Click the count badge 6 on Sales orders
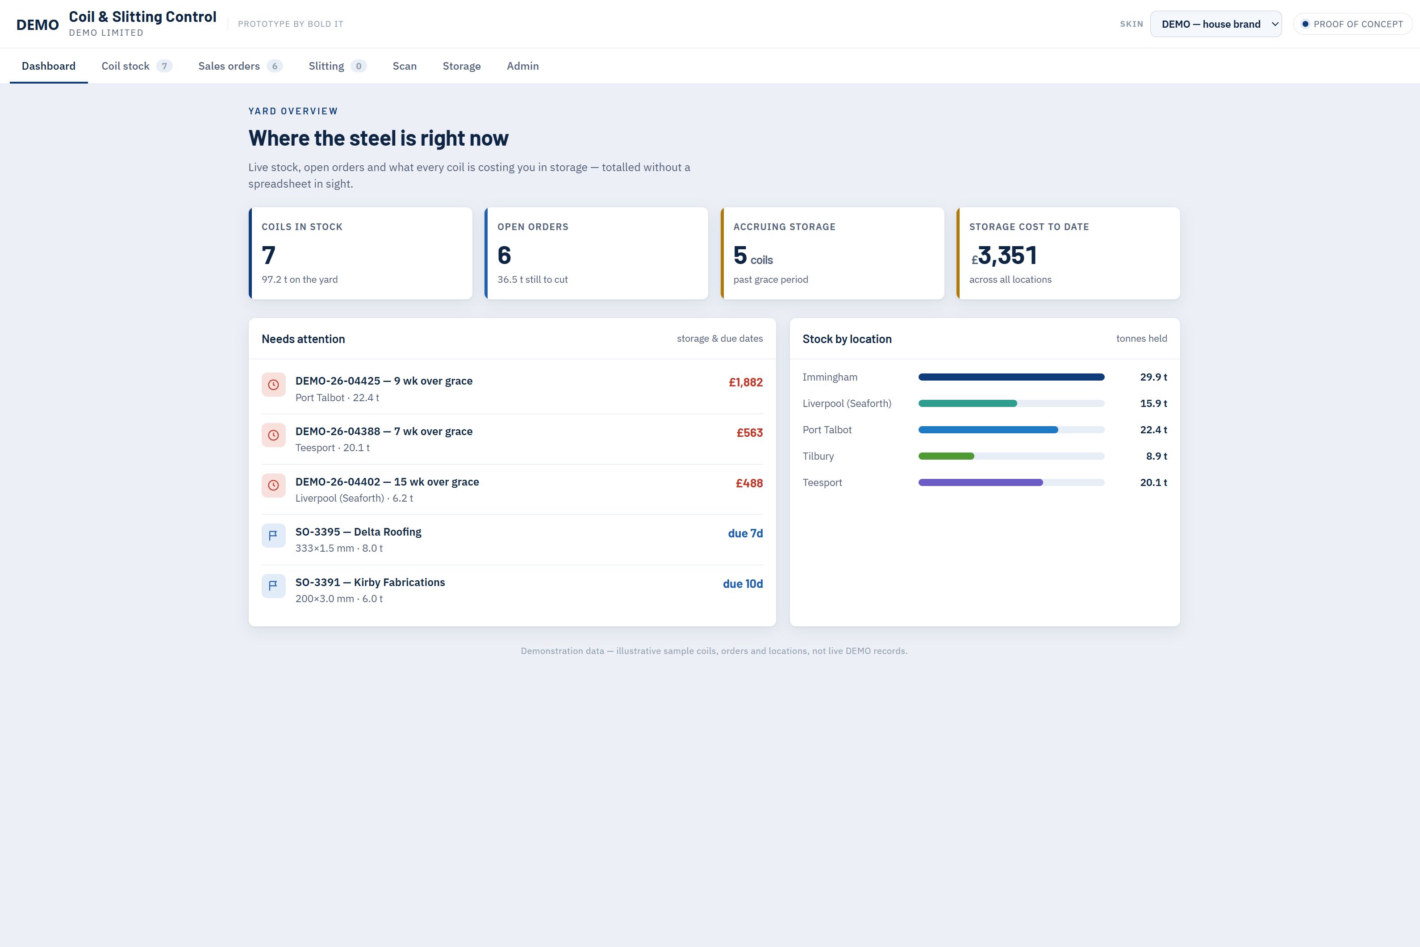 pyautogui.click(x=275, y=67)
